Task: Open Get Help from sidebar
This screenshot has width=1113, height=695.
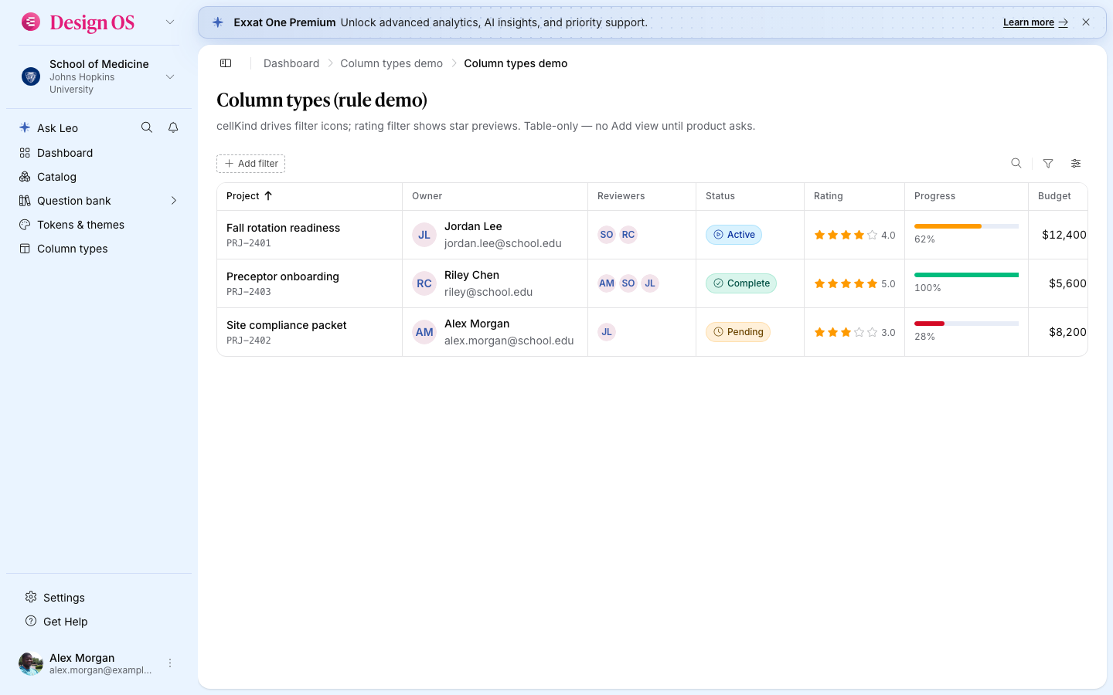Action: (99, 622)
